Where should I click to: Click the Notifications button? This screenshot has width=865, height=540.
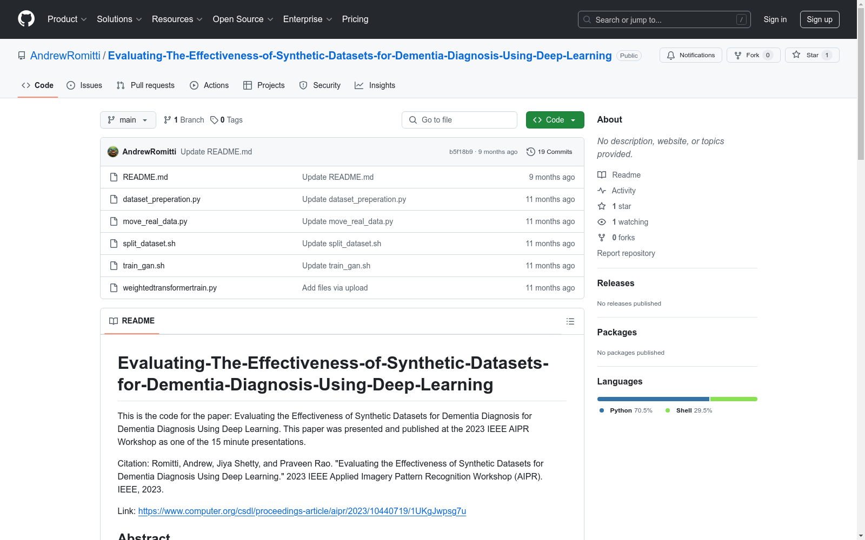(x=691, y=55)
